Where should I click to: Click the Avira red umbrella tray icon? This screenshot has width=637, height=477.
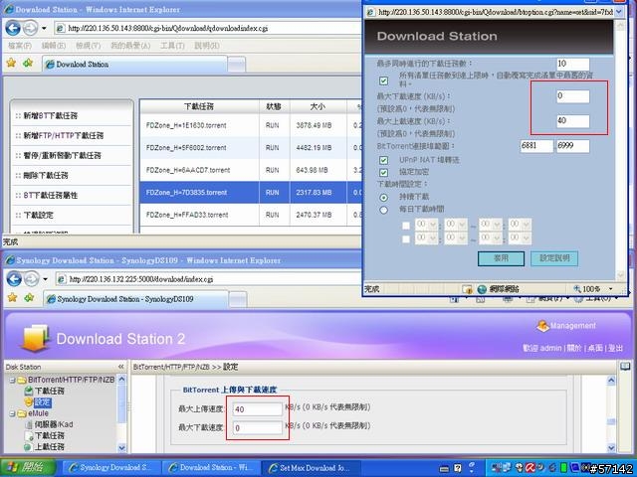[x=531, y=468]
